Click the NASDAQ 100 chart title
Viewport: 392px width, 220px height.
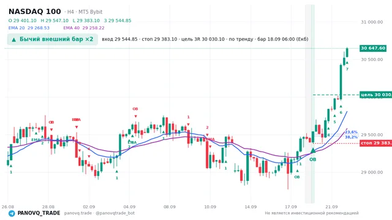point(35,12)
